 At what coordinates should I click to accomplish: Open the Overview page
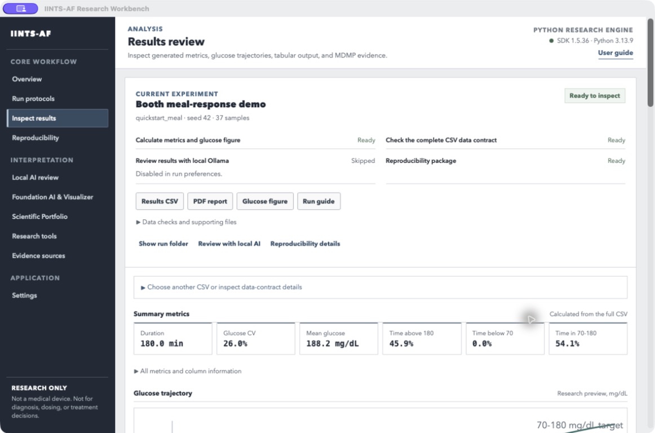(x=26, y=79)
